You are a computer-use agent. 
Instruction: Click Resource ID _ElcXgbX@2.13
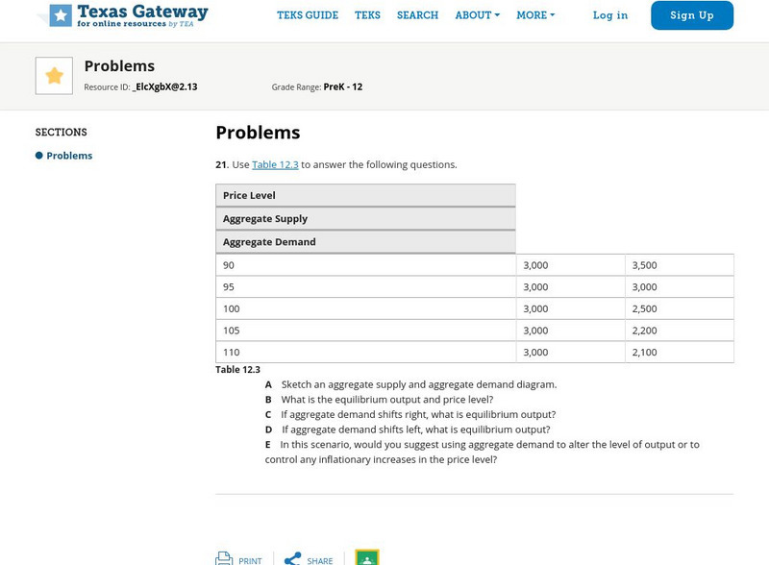(140, 86)
